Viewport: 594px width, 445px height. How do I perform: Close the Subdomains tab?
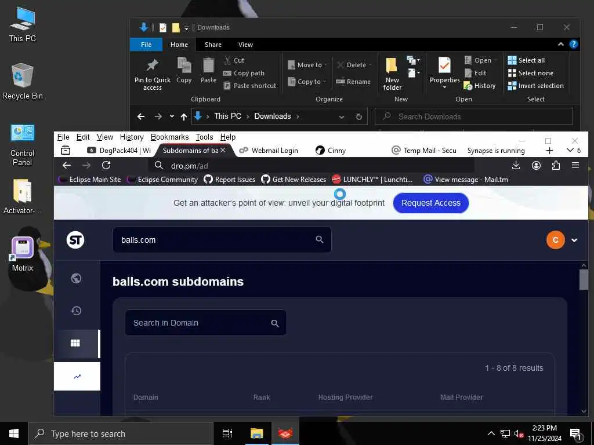click(223, 150)
